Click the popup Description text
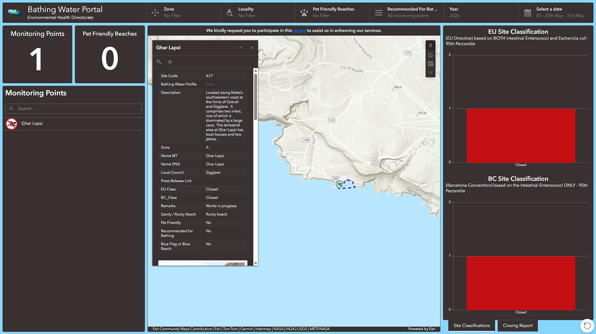The image size is (596, 334). tap(225, 116)
